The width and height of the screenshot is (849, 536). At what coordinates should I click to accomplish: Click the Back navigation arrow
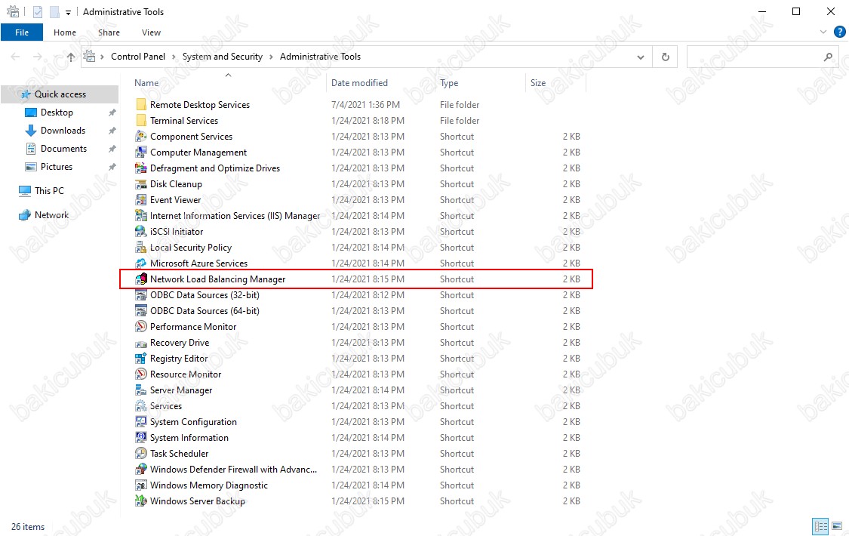[x=15, y=57]
